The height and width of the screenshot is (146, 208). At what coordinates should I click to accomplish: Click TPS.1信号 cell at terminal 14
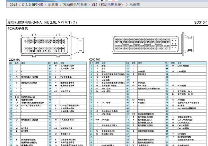106,103
